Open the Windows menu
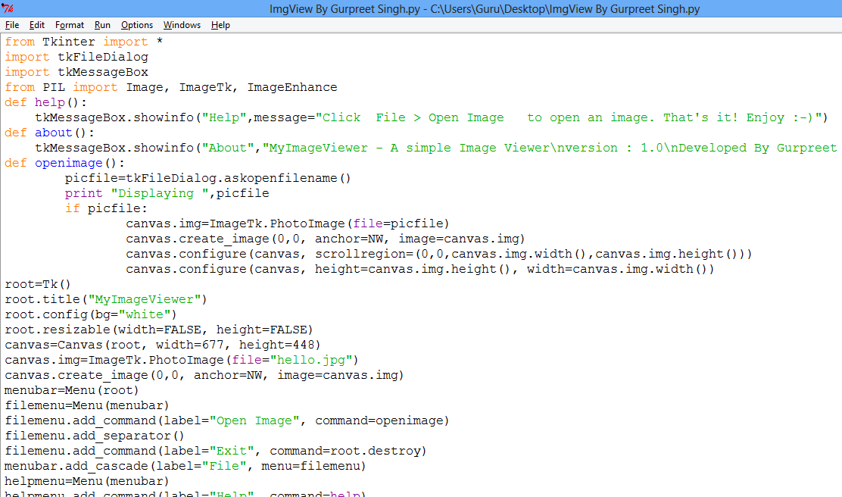The image size is (842, 497). [x=182, y=25]
